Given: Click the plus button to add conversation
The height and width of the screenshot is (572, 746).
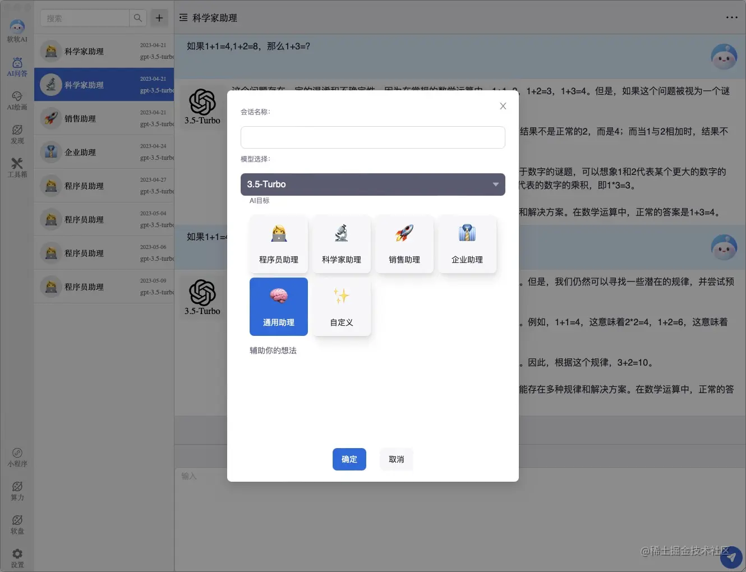Looking at the screenshot, I should tap(159, 18).
